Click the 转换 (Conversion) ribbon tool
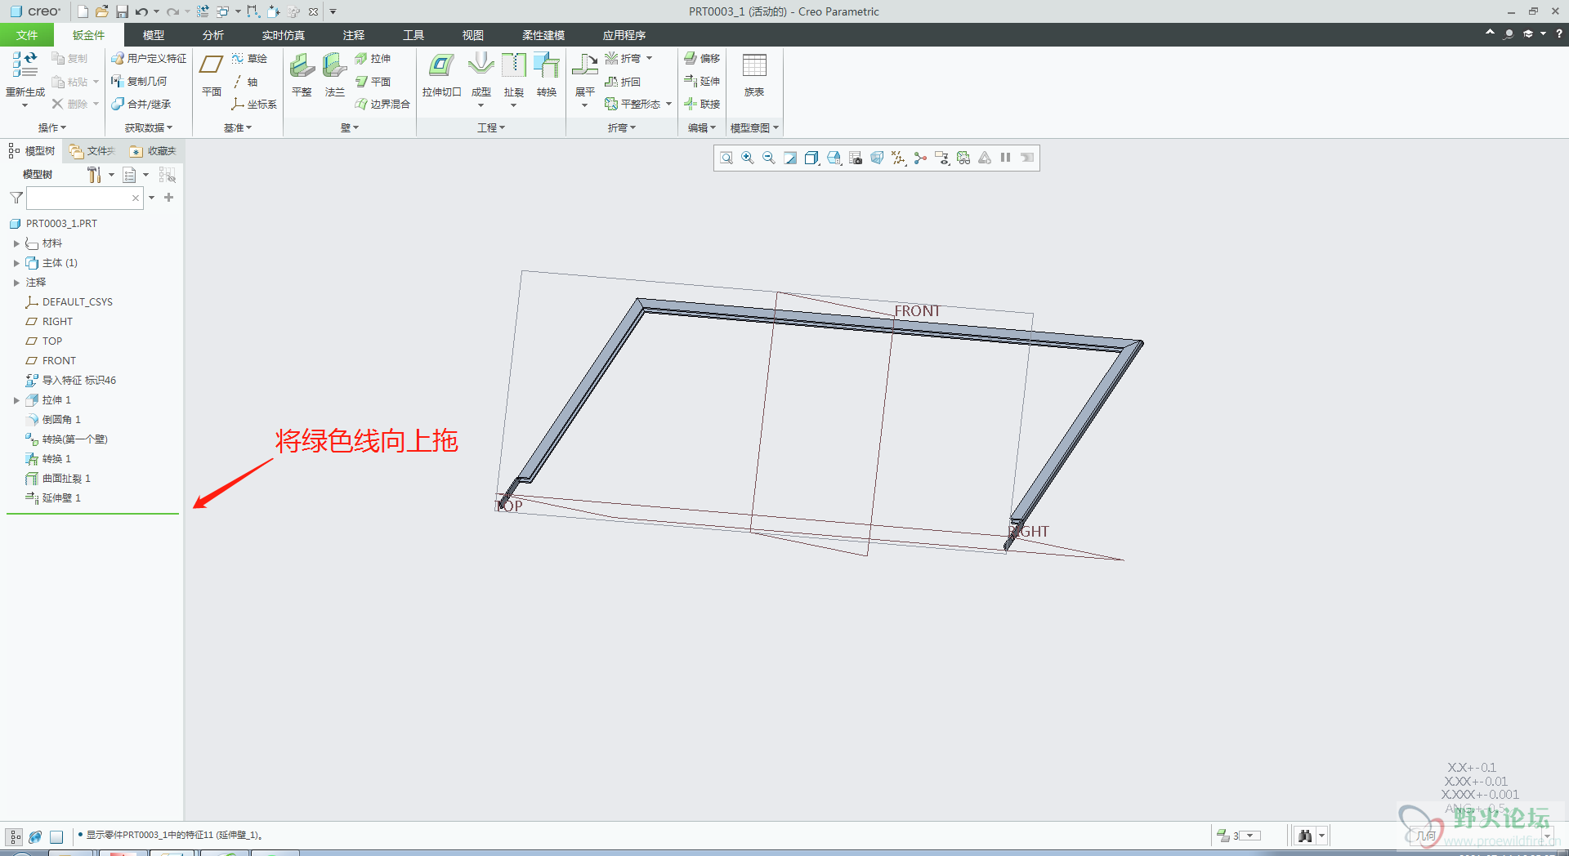Screen dimensions: 1569x856 (546, 66)
